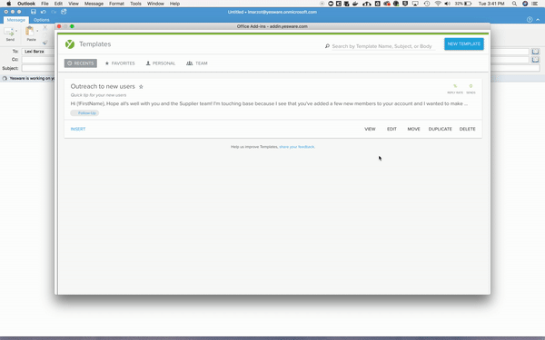Open the Message menu

[x=94, y=4]
